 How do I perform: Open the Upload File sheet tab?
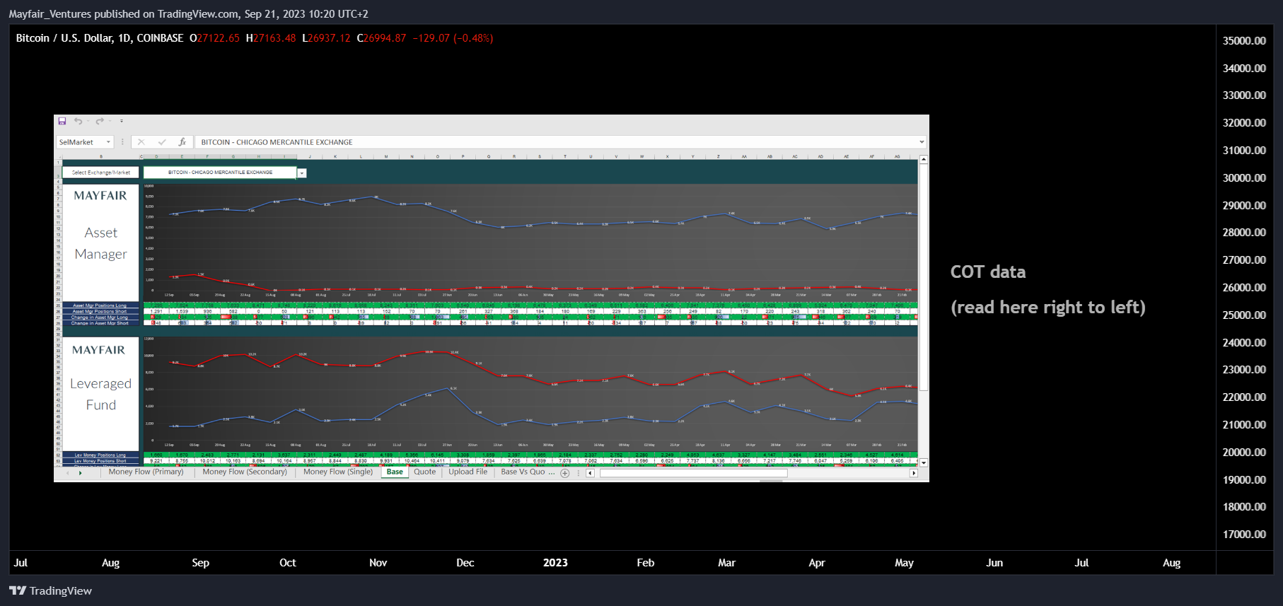coord(468,472)
